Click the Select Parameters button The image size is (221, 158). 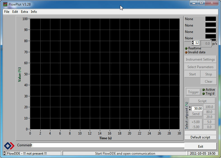coord(200,67)
